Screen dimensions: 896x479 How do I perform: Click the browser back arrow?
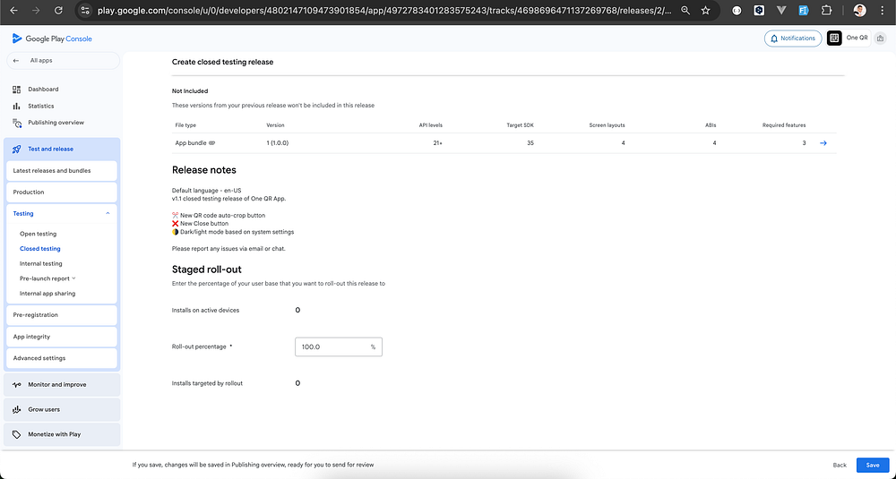pos(13,10)
